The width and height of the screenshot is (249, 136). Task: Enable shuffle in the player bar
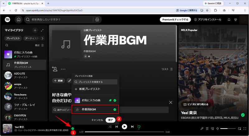[110, 126]
